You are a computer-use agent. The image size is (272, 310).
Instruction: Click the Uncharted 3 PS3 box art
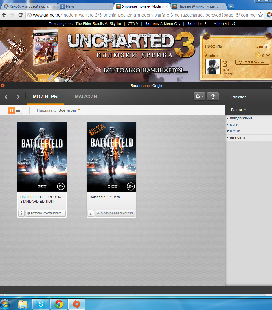[x=46, y=48]
